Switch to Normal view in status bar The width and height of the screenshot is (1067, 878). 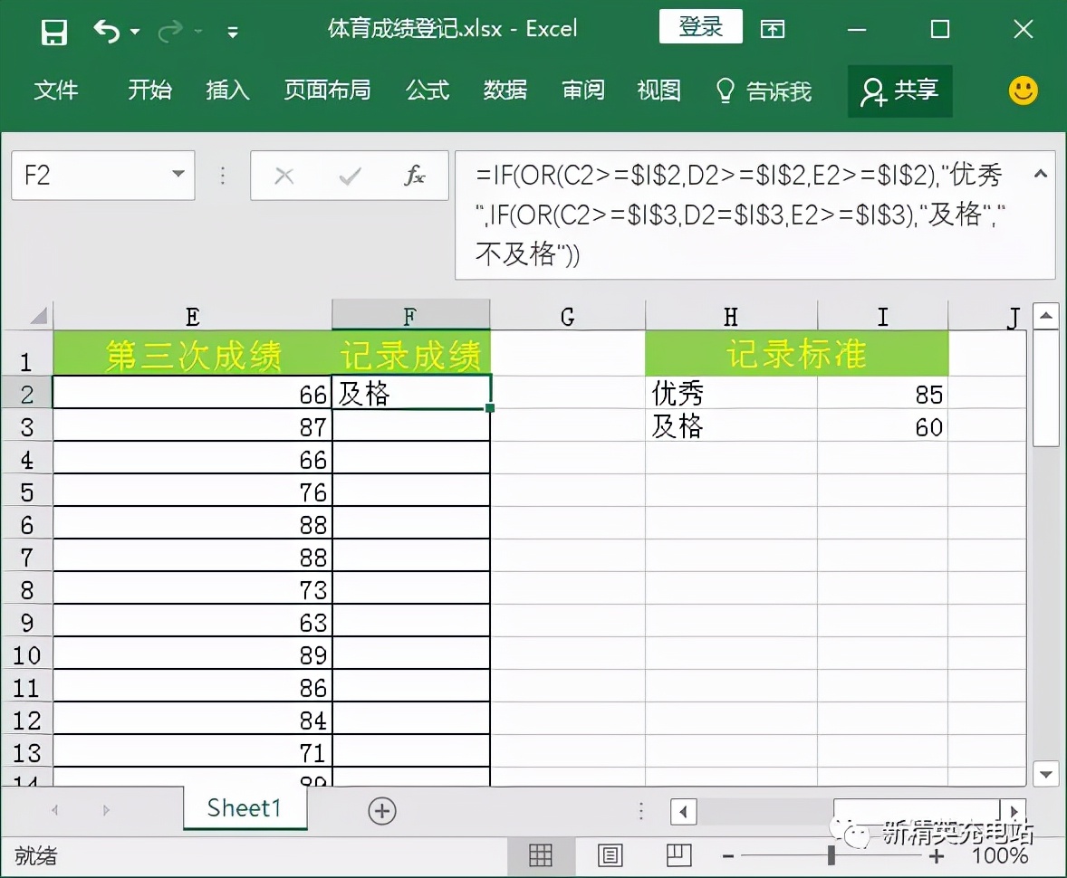541,854
